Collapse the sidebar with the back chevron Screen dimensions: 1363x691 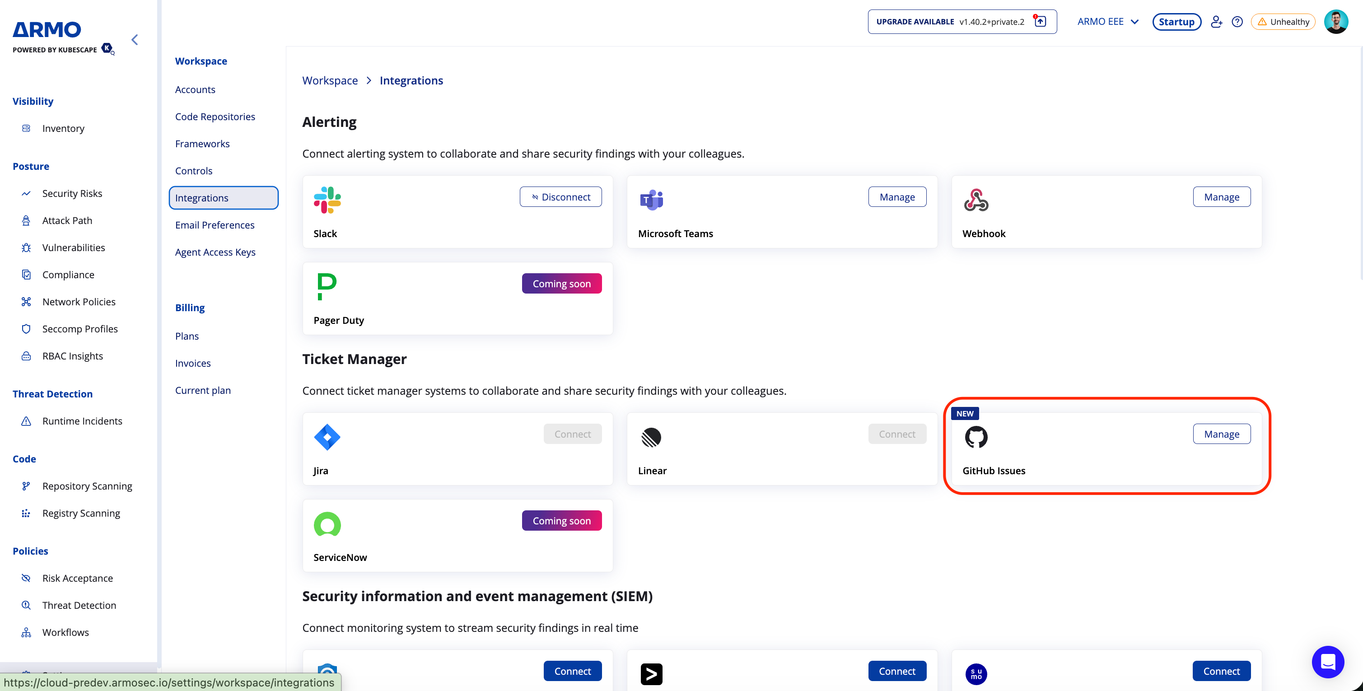coord(135,40)
